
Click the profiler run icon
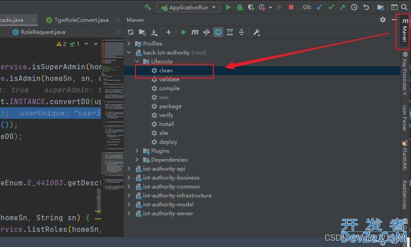262,7
